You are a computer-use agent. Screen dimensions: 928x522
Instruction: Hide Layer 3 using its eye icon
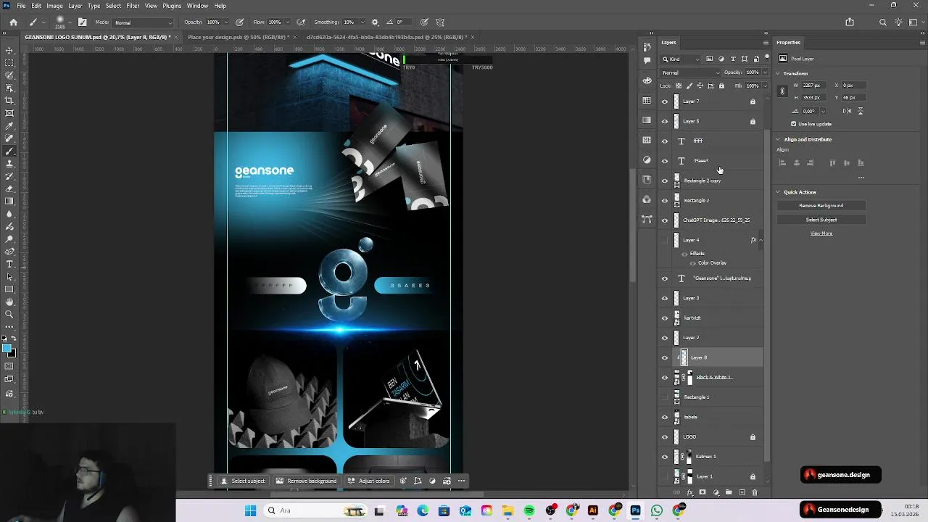click(x=665, y=298)
